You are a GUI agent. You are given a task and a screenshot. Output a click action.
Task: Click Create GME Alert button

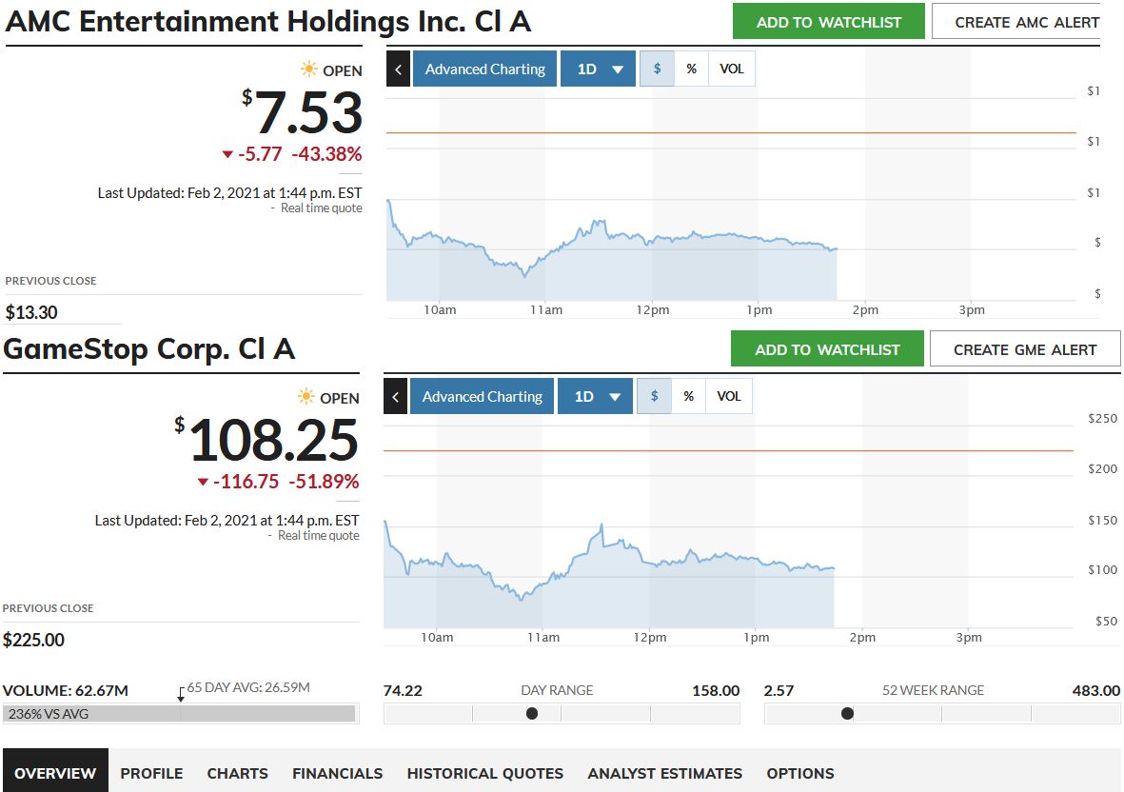pyautogui.click(x=1025, y=349)
